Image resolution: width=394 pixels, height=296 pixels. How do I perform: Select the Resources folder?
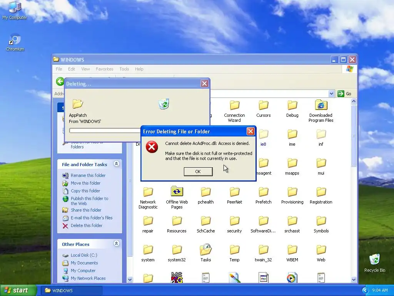point(177,225)
